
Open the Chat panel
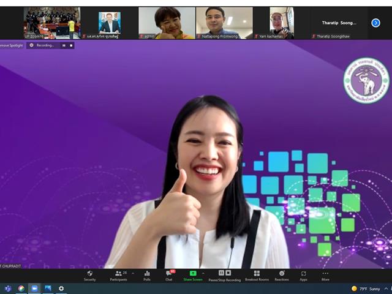point(169,276)
